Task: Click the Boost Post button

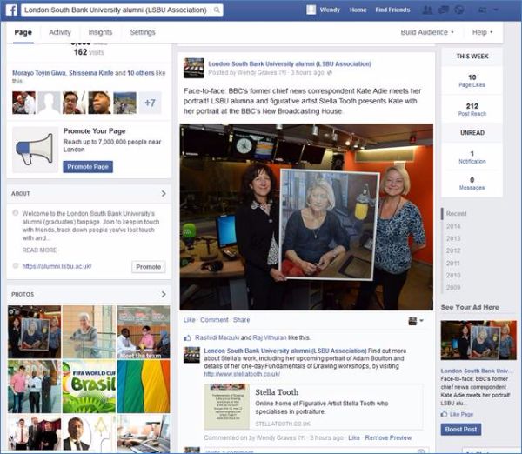Action: pos(461,430)
